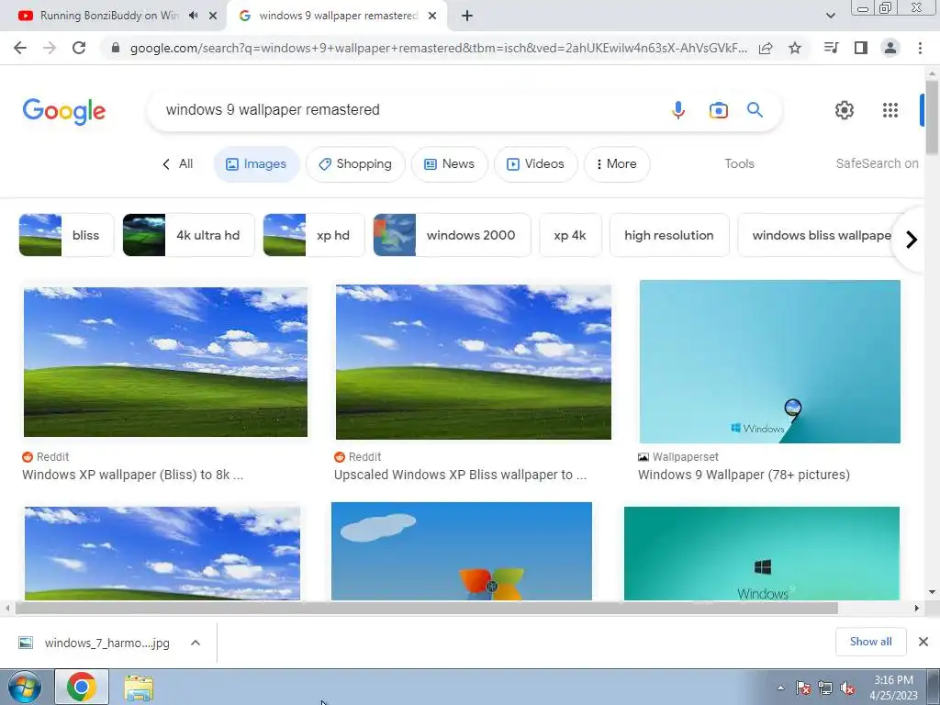Open the Chrome profile avatar

pyautogui.click(x=890, y=48)
